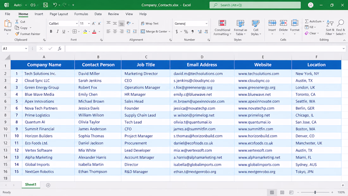
Task: Apply percent style format
Action: (186, 32)
